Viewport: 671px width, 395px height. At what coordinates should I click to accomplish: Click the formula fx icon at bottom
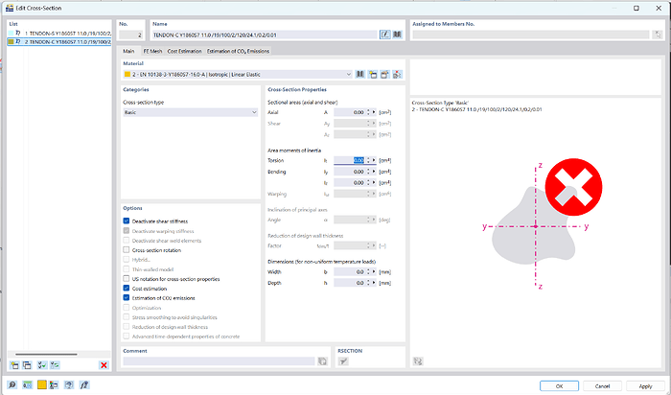[x=84, y=384]
